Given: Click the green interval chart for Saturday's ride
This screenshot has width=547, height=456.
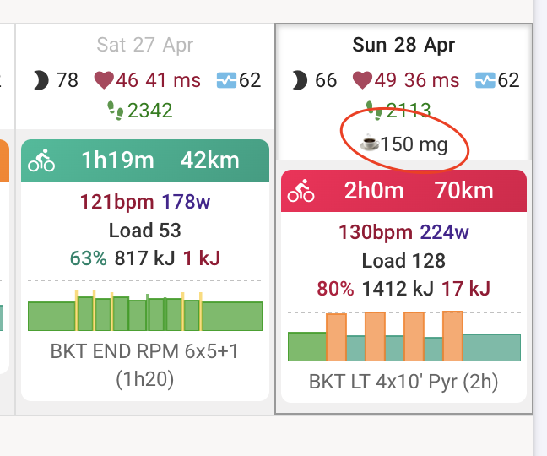Looking at the screenshot, I should (145, 312).
